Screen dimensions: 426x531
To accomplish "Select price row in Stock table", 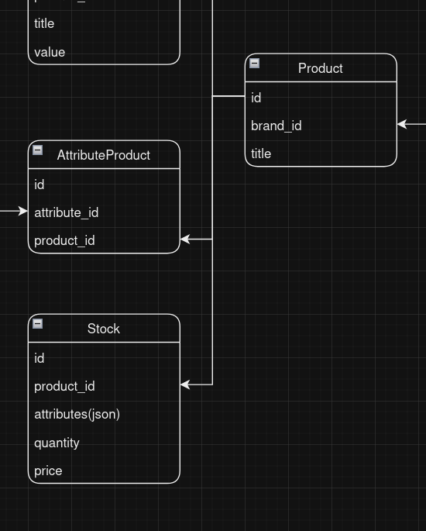I will [x=104, y=471].
